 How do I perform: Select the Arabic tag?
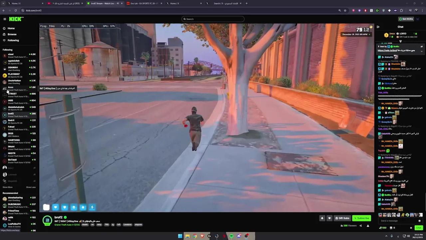[x=85, y=225]
